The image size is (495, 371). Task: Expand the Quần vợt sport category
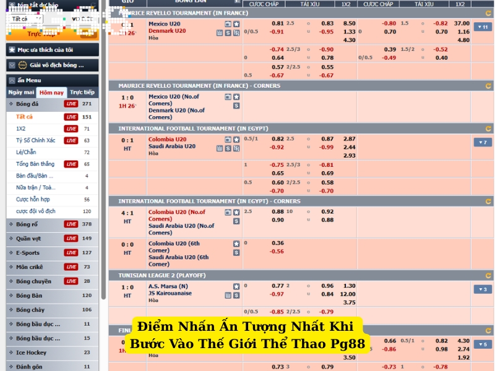[x=53, y=239]
